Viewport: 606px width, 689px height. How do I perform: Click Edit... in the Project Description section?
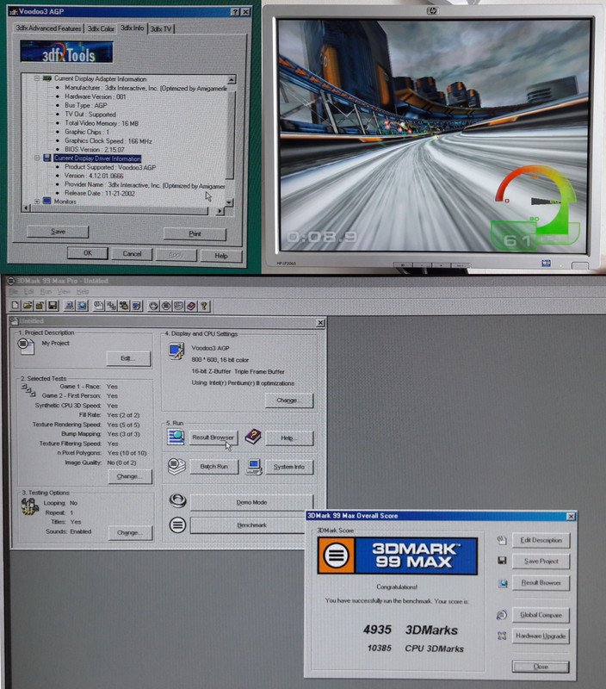[x=128, y=358]
